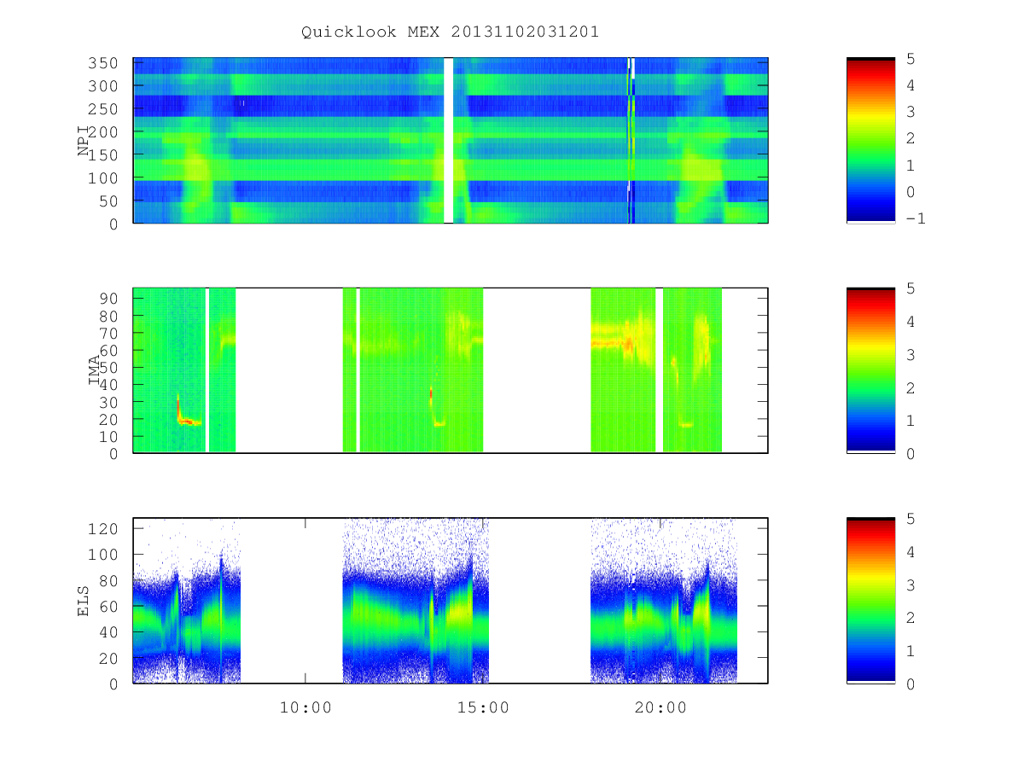The image size is (1024, 768).
Task: Click the -1 label on NPI colorbar
Action: 916,218
